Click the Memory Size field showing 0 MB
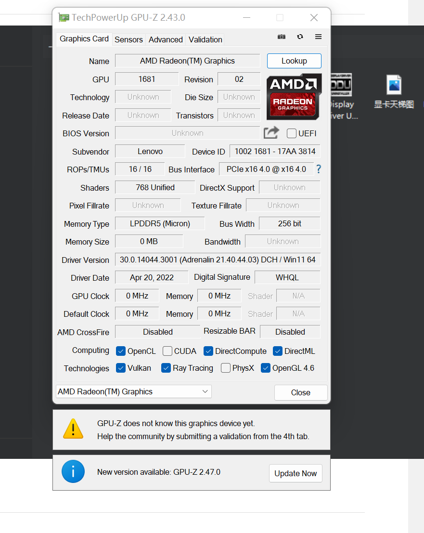The height and width of the screenshot is (533, 424). click(149, 241)
